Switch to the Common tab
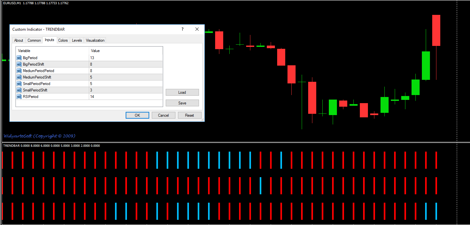The image size is (470, 225). (x=34, y=40)
